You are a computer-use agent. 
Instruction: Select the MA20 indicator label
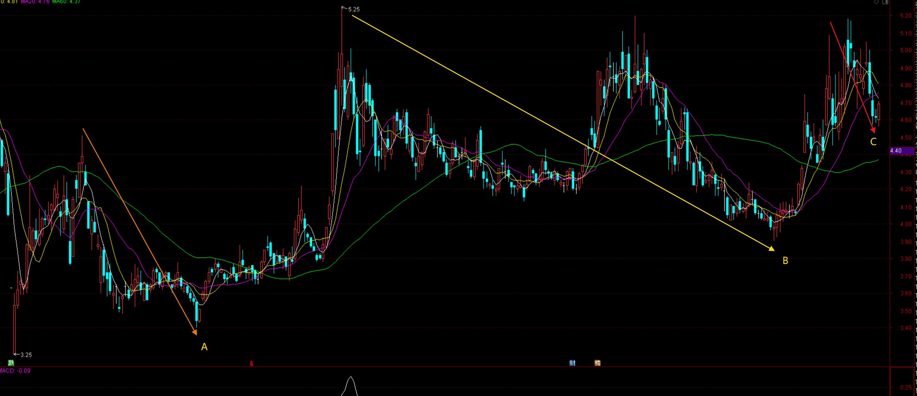click(x=35, y=1)
